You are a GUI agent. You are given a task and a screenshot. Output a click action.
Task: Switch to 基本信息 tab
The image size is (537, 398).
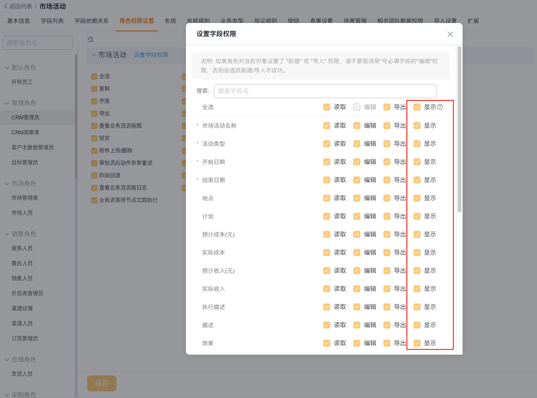coord(19,21)
